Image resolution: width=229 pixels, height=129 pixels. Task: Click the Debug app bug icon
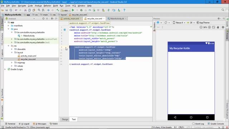(81, 10)
